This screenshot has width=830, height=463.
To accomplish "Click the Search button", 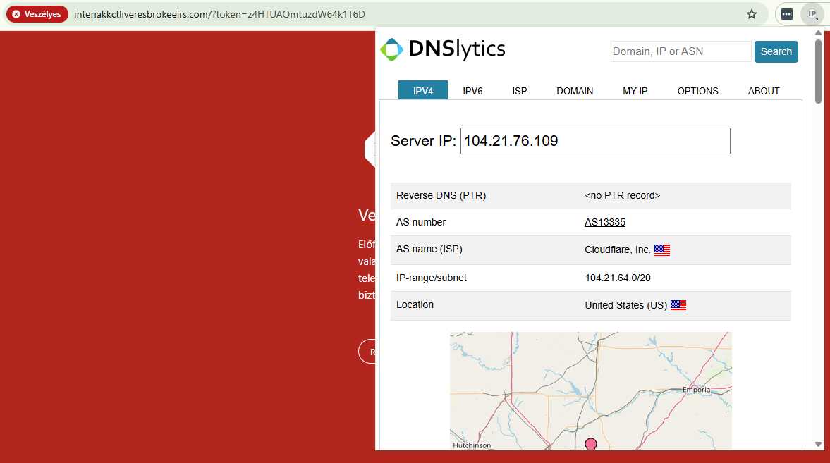I will click(776, 52).
